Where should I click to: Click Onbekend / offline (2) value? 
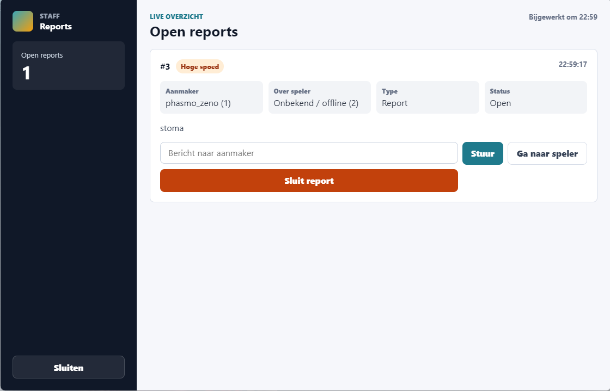[x=316, y=103]
